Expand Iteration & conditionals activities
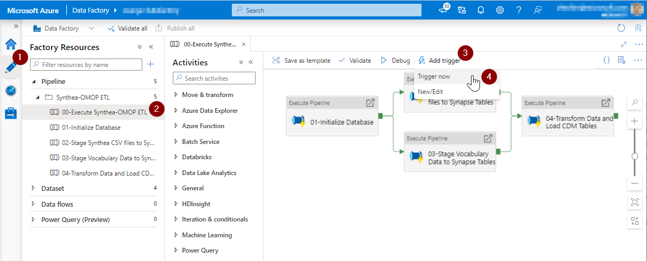Viewport: 647px width, 261px height. point(176,219)
